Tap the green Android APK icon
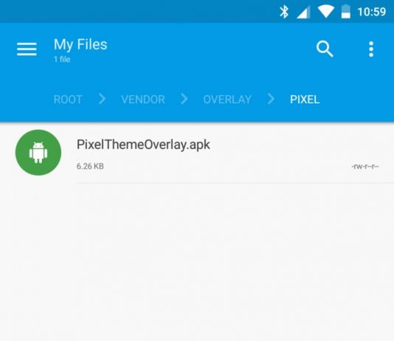 tap(38, 153)
